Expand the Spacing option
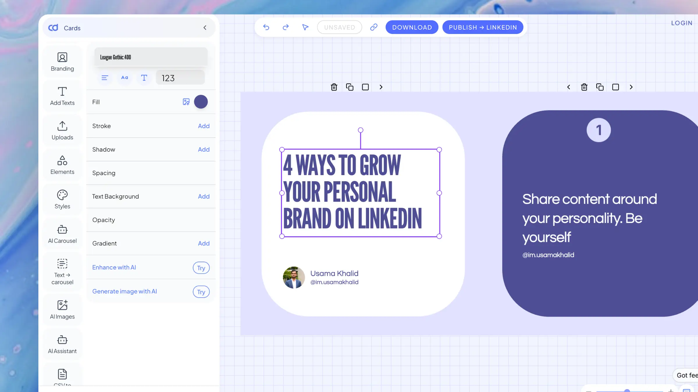This screenshot has width=698, height=392. tap(151, 173)
